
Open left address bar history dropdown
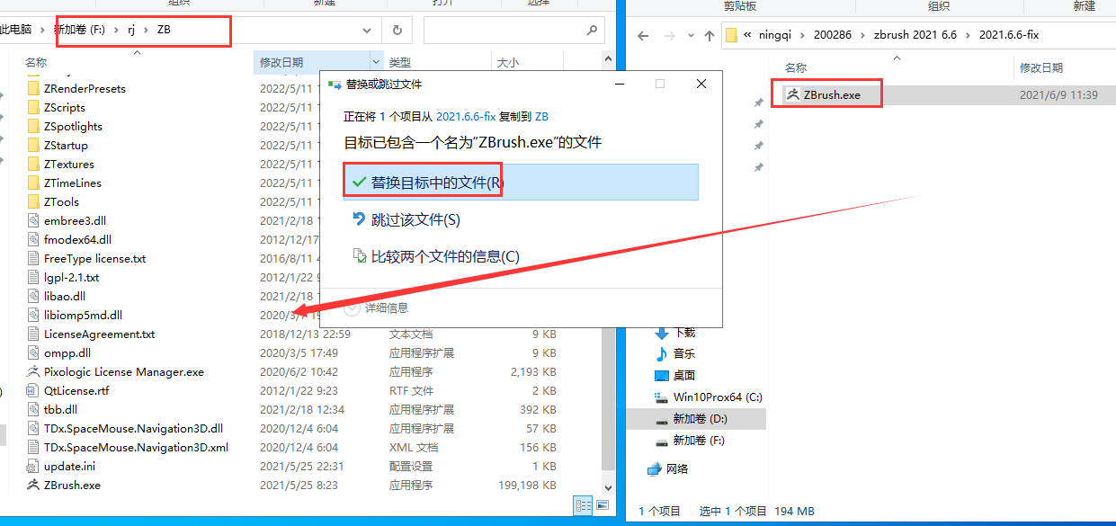coord(367,30)
